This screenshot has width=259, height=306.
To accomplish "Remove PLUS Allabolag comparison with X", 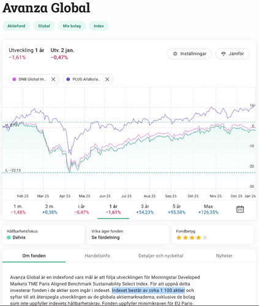I will coord(107,80).
